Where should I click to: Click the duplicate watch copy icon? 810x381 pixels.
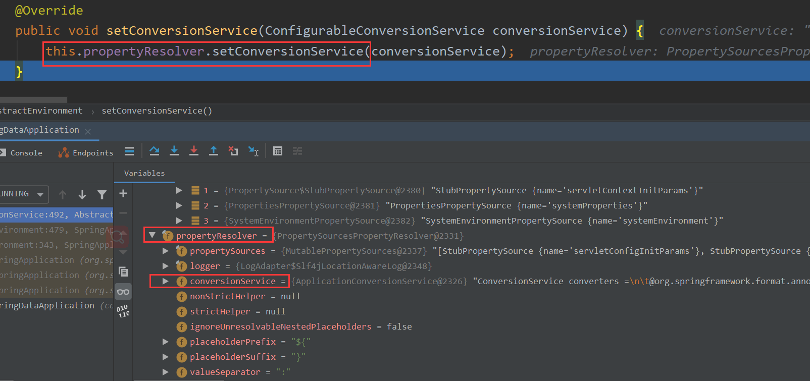(x=123, y=271)
